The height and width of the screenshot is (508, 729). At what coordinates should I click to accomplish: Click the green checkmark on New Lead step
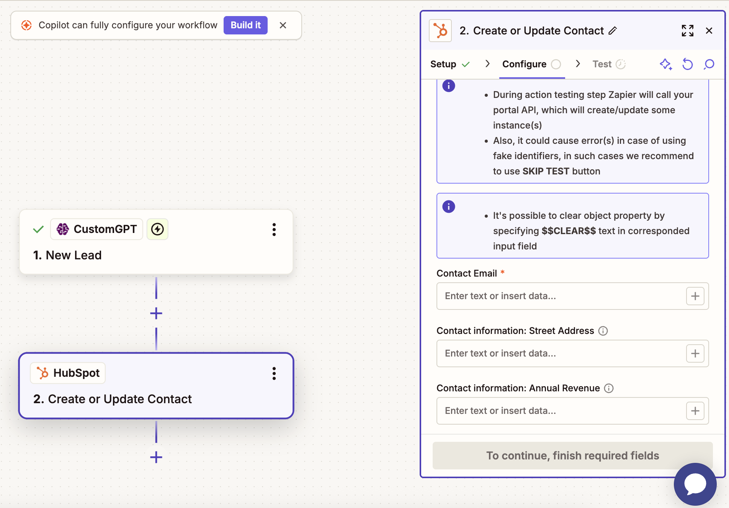point(38,230)
